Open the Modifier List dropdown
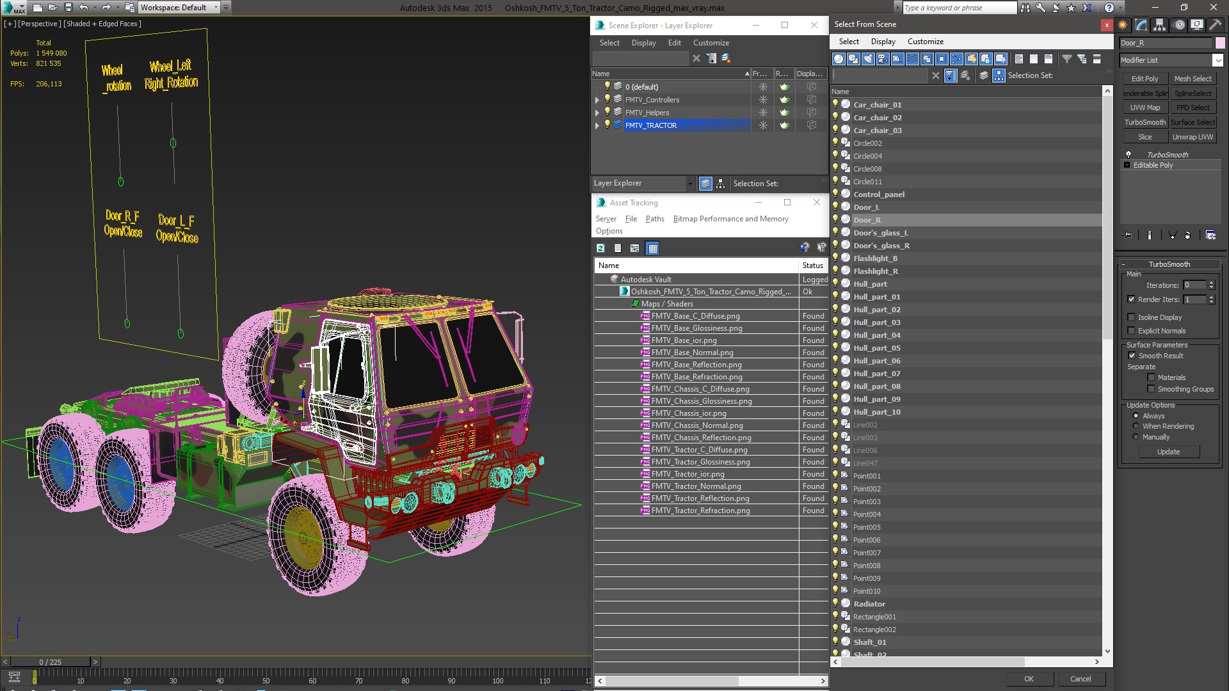The image size is (1229, 691). 1217,60
